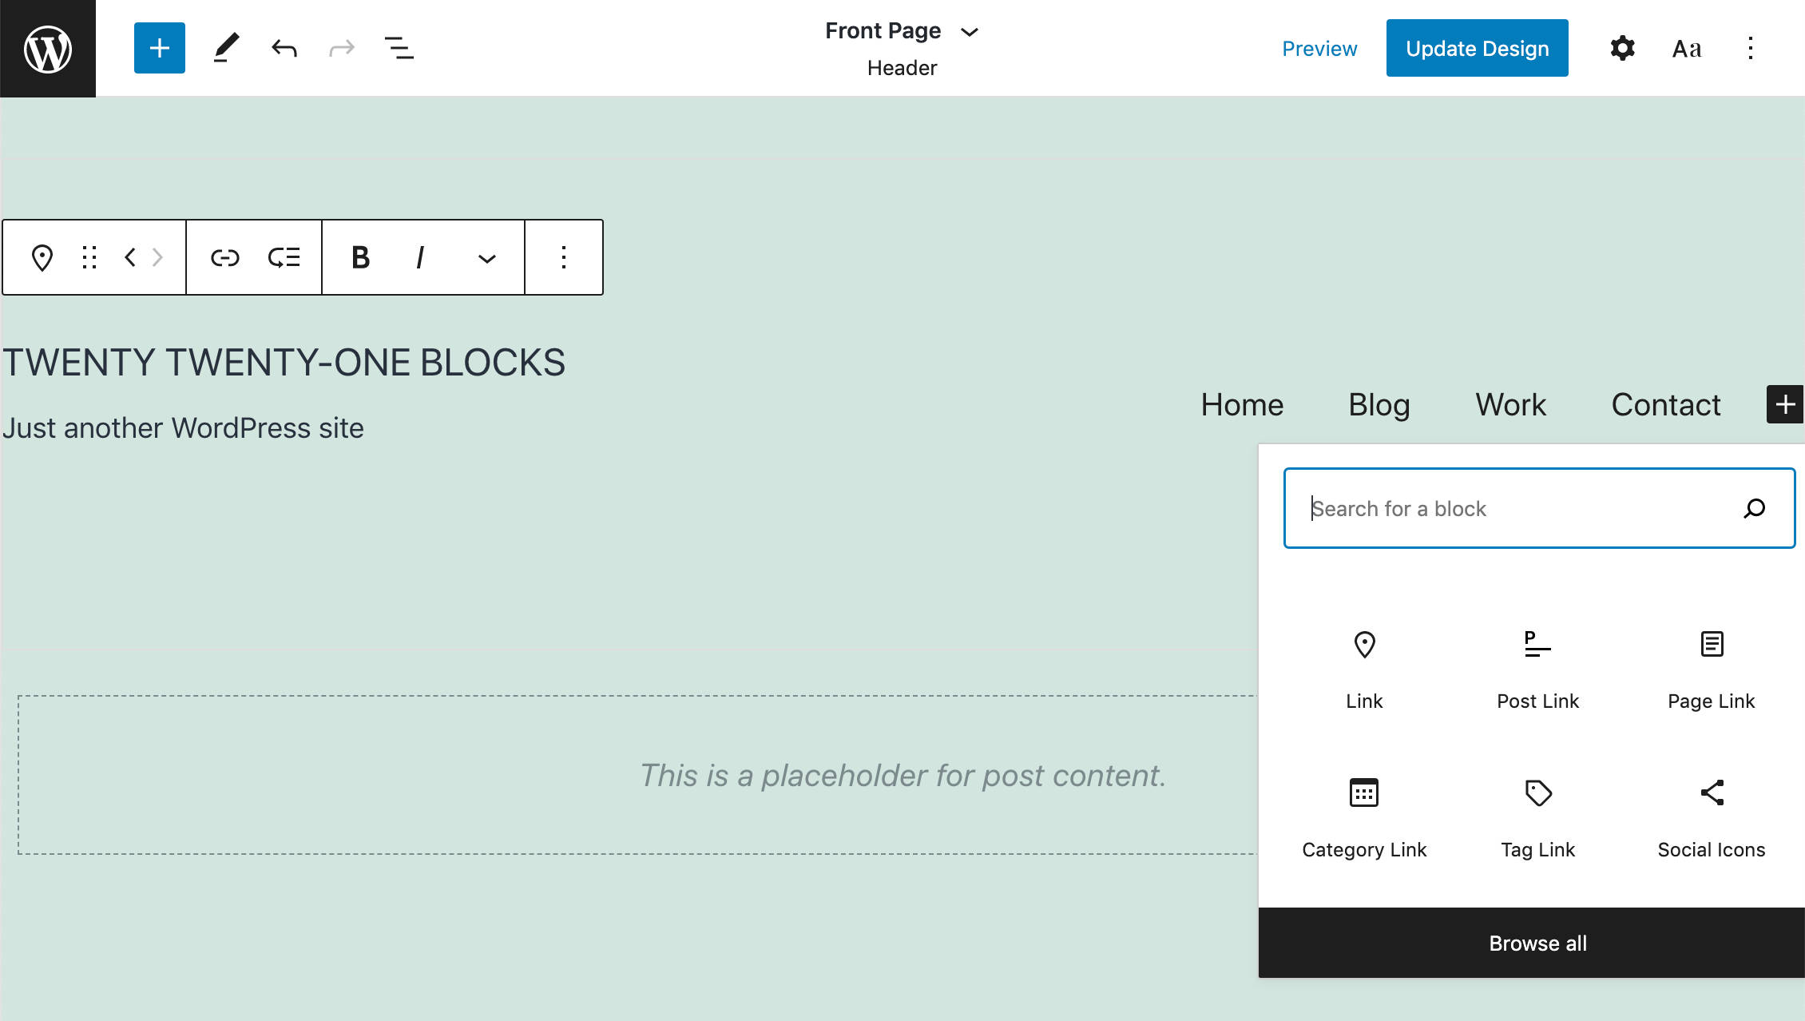This screenshot has width=1805, height=1021.
Task: Click the redo arrow icon
Action: (341, 47)
